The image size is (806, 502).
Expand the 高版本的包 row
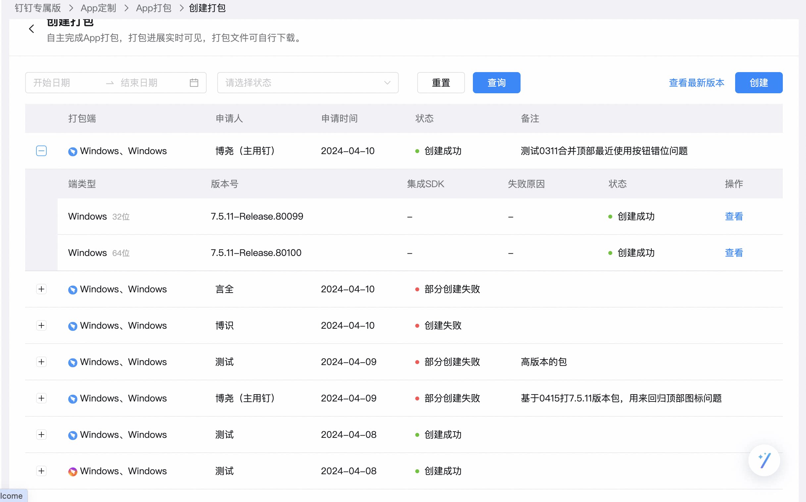41,362
